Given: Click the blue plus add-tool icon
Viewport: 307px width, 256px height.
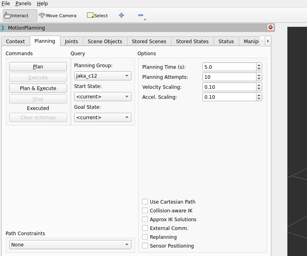Looking at the screenshot, I should 121,15.
